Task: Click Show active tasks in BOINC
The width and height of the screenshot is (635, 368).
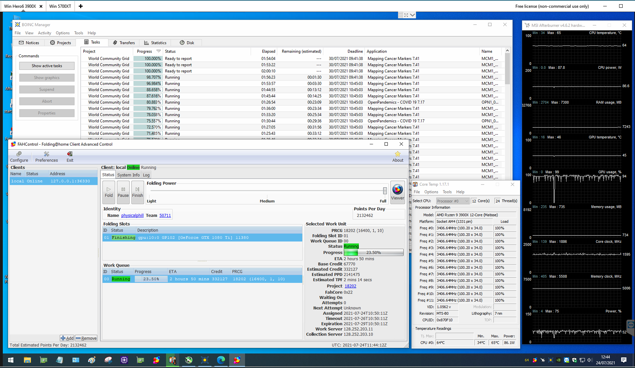Action: pos(47,66)
